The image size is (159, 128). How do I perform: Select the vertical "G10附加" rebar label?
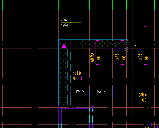tap(92, 57)
